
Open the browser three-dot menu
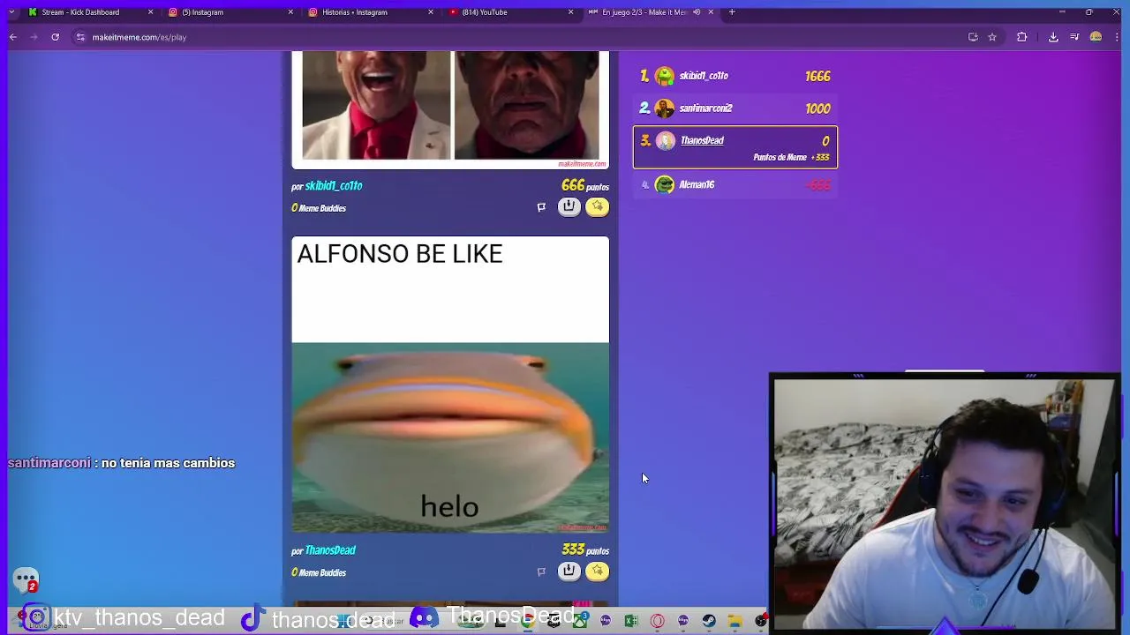click(1117, 37)
